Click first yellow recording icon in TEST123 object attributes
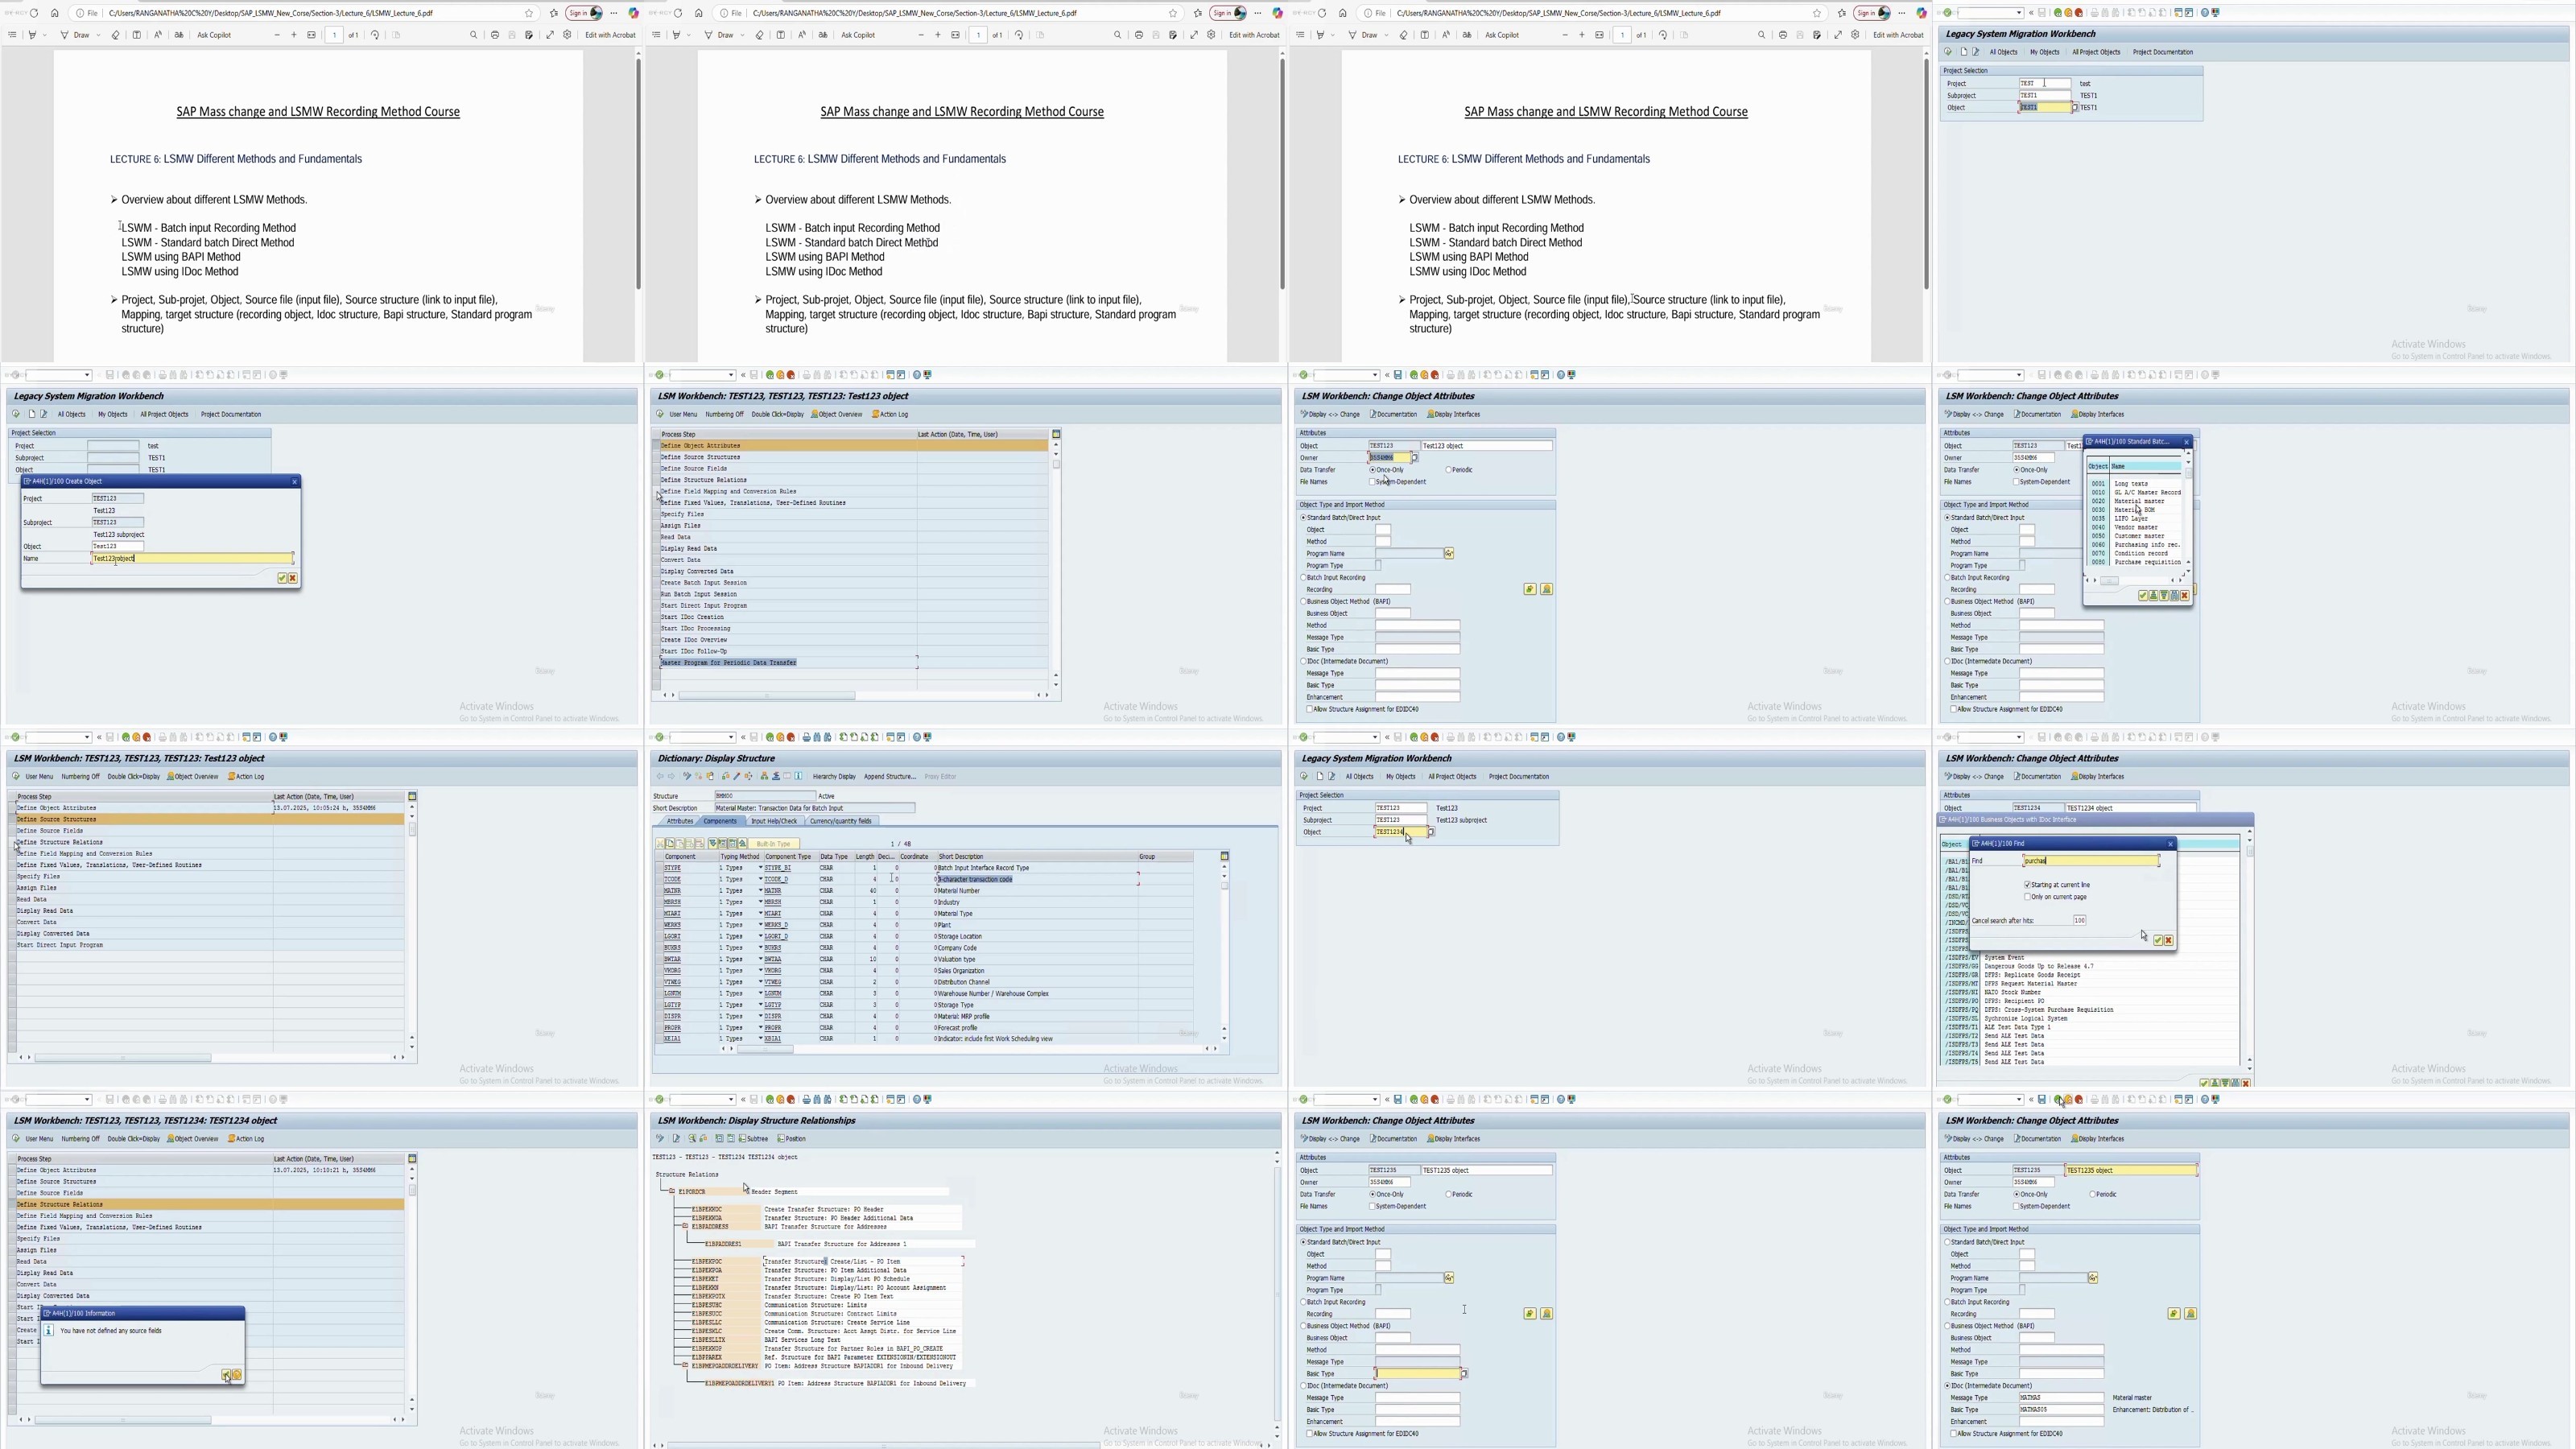 tap(1530, 589)
